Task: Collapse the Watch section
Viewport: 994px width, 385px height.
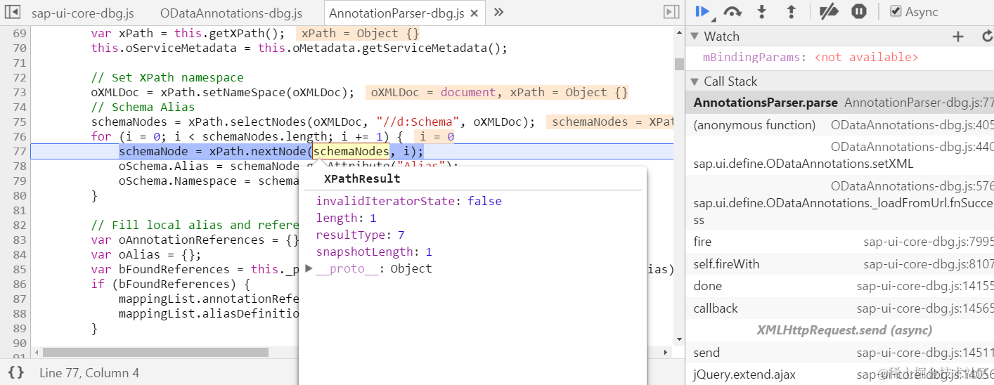Action: [x=695, y=37]
